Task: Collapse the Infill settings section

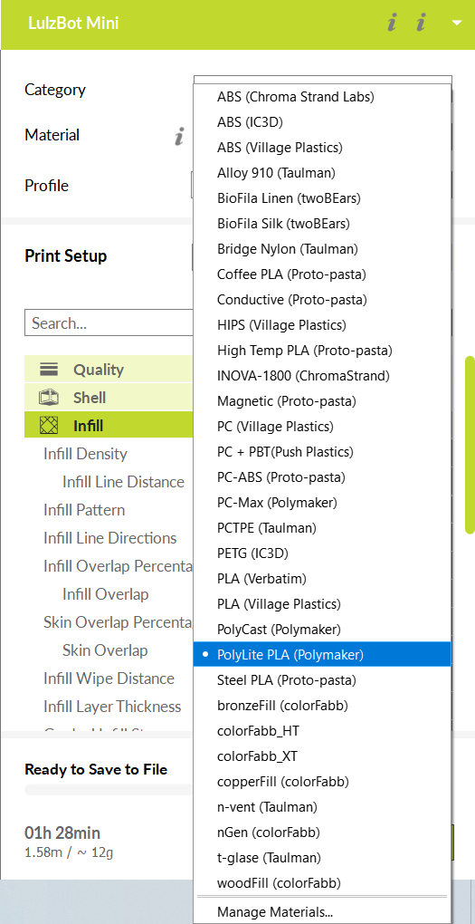Action: click(x=109, y=426)
